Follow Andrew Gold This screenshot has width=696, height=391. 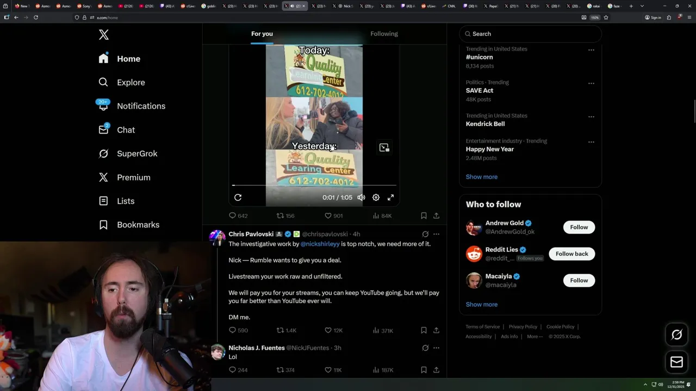pos(579,227)
